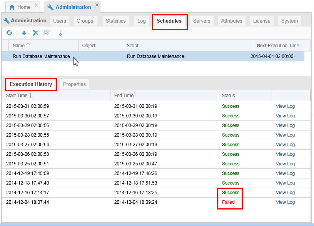314x226 pixels.
Task: Select end time 2015-03-25 02:00:47
Action: tap(135, 164)
